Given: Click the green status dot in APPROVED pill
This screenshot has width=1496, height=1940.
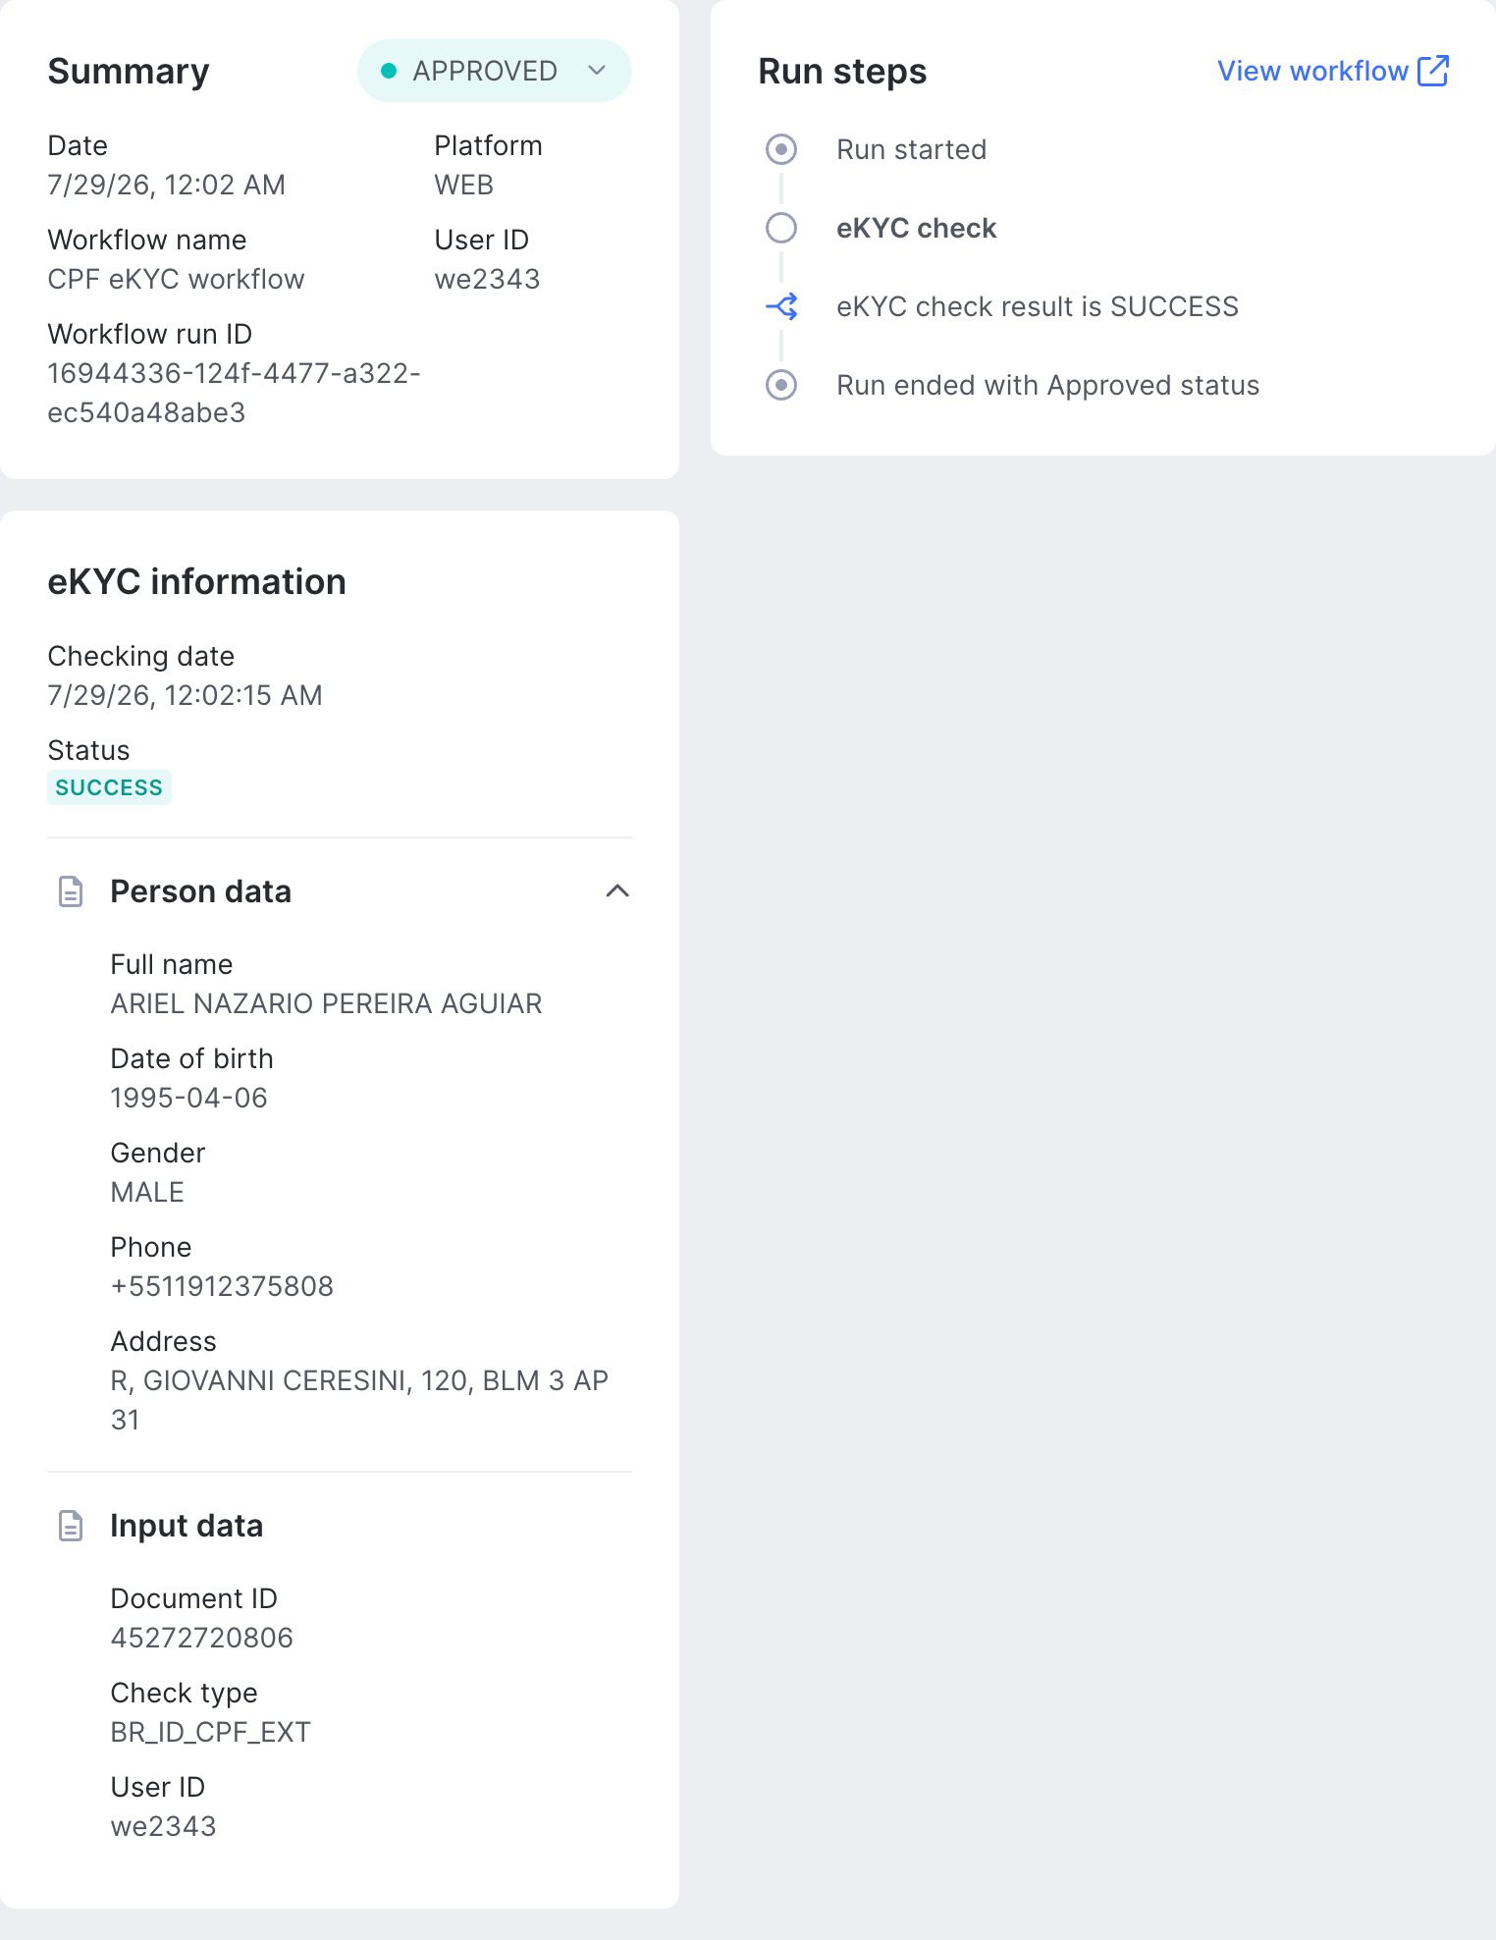Looking at the screenshot, I should click(x=389, y=71).
